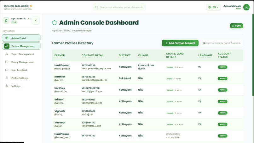Click ACTIVE badge for @karthi_81
The height and width of the screenshot is (143, 254).
point(222,90)
